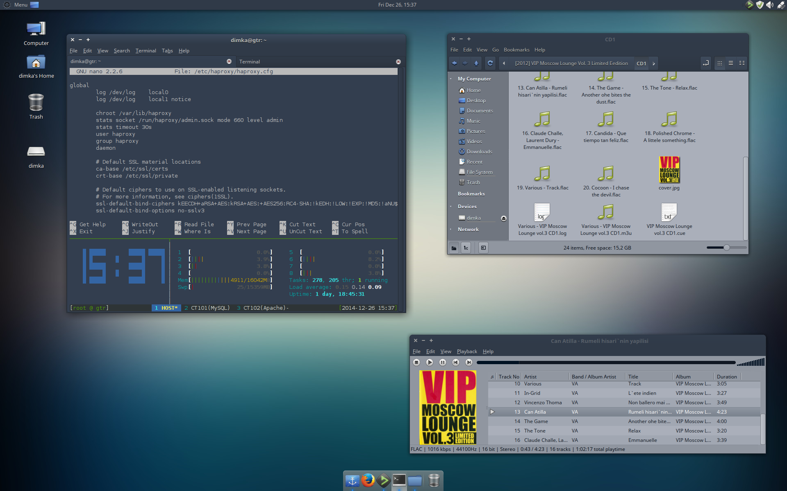787x491 pixels.
Task: Pause the playing track
Action: (x=443, y=362)
